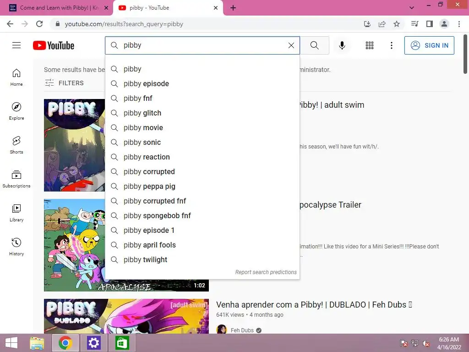
Task: Clear the search box with the X
Action: pos(291,45)
